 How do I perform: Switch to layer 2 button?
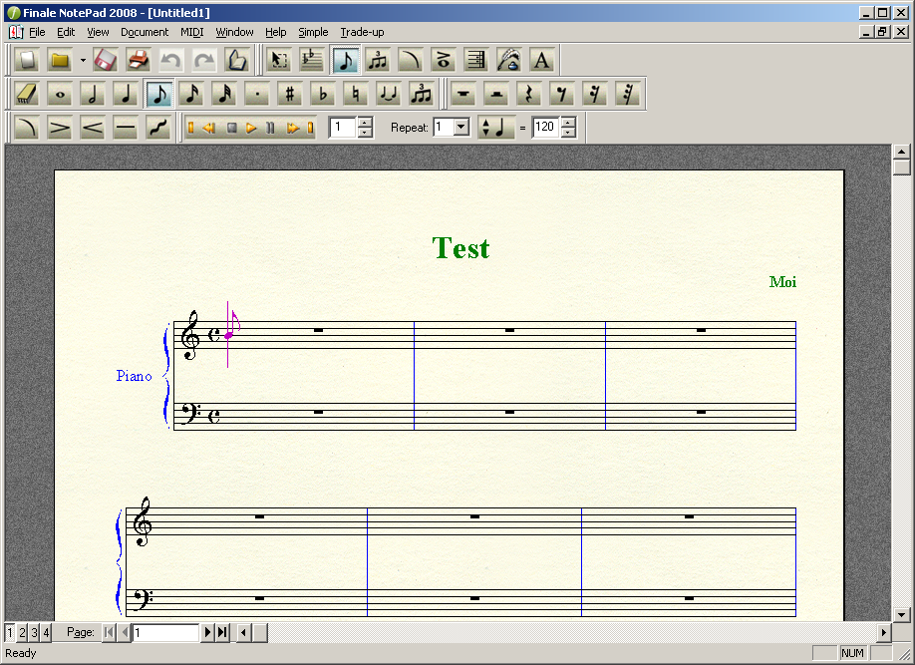pos(22,632)
